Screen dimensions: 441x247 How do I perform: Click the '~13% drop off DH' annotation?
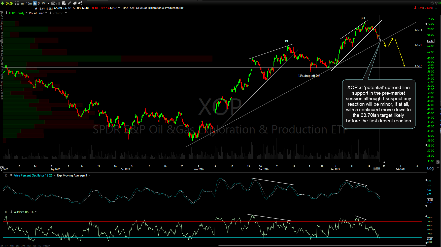(x=308, y=76)
